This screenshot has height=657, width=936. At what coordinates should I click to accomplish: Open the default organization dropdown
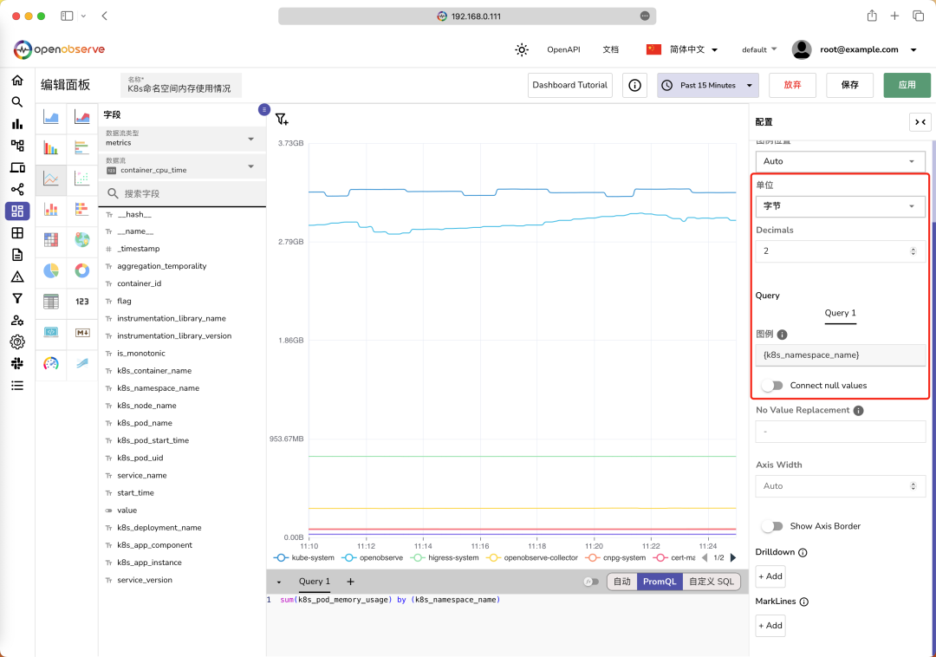pyautogui.click(x=759, y=49)
